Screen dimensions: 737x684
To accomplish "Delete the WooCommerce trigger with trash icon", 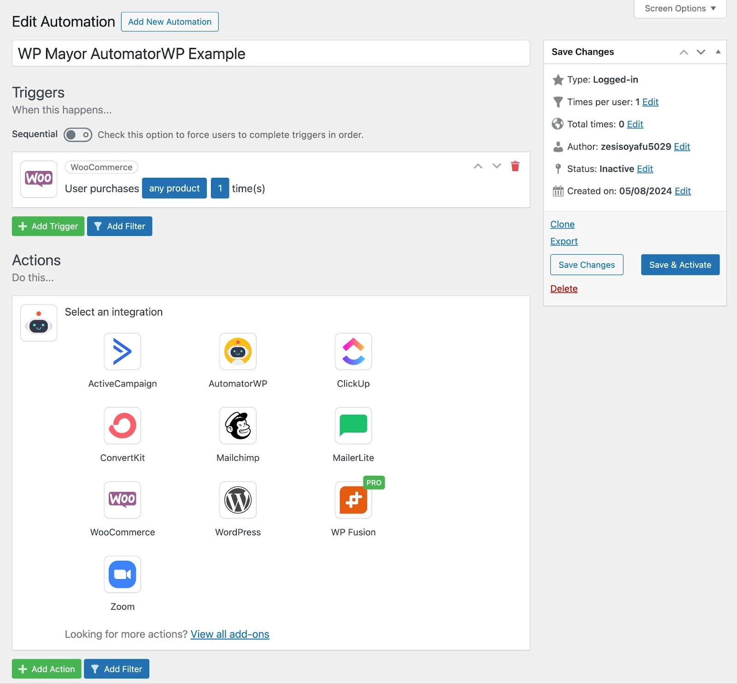I will point(515,166).
